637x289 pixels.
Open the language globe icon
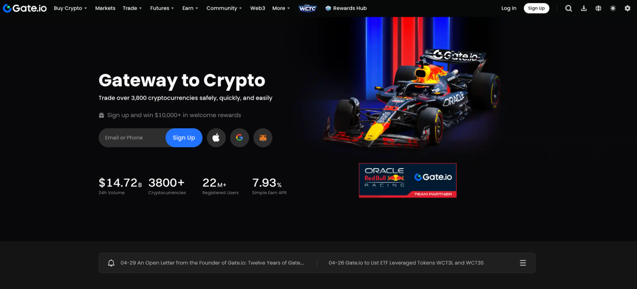tap(598, 8)
